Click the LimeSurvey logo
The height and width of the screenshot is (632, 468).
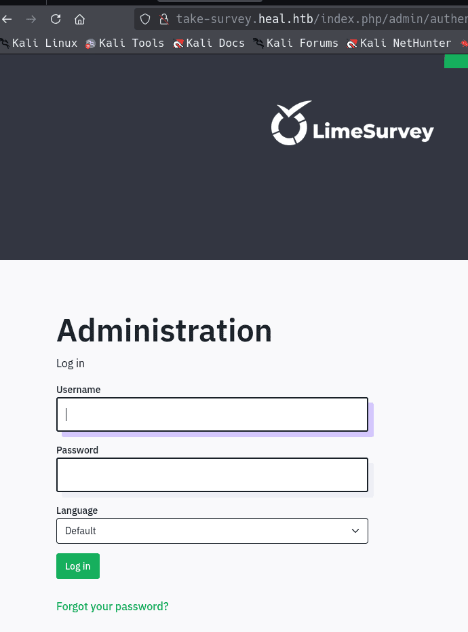tap(352, 125)
